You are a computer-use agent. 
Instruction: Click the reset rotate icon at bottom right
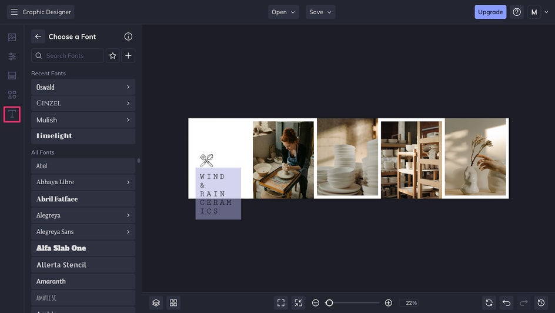click(x=489, y=303)
